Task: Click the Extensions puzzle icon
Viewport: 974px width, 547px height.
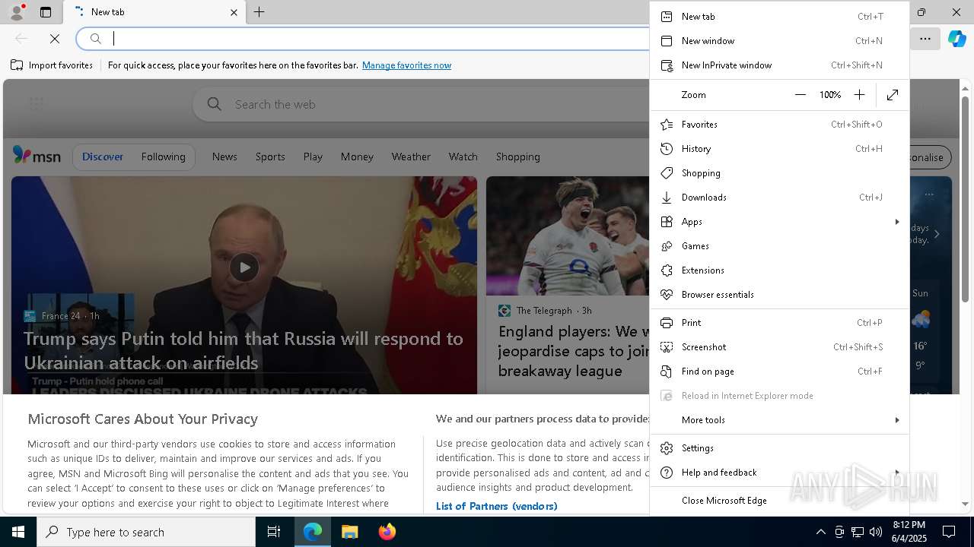Action: 667,270
